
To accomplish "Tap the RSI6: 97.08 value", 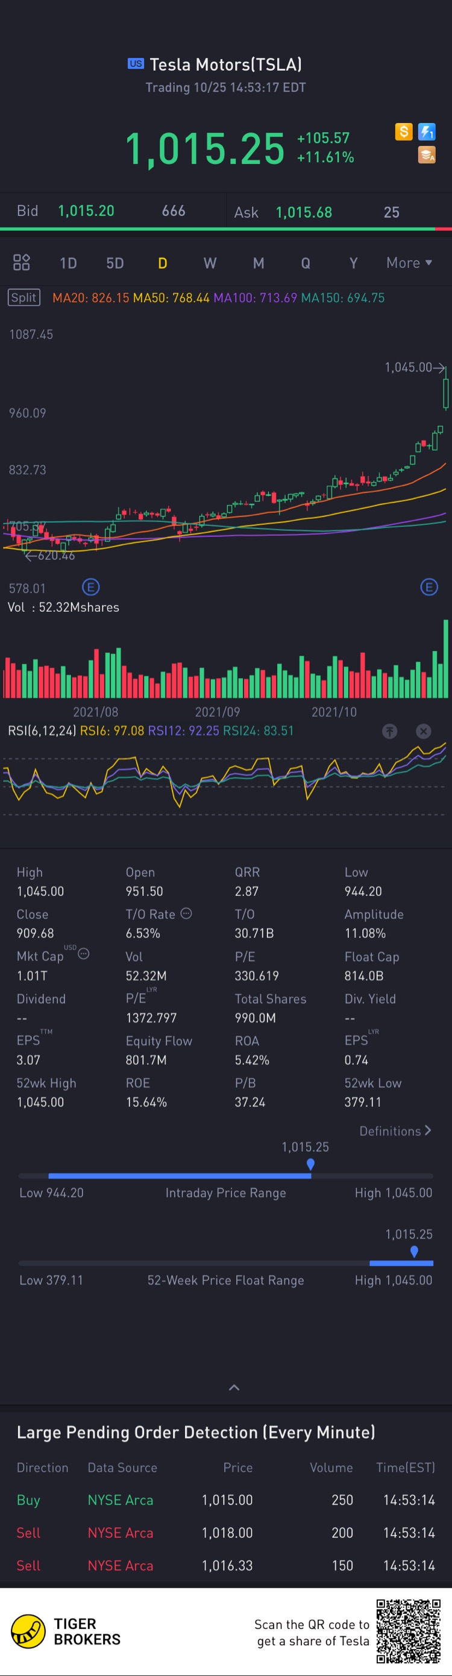I will [112, 731].
